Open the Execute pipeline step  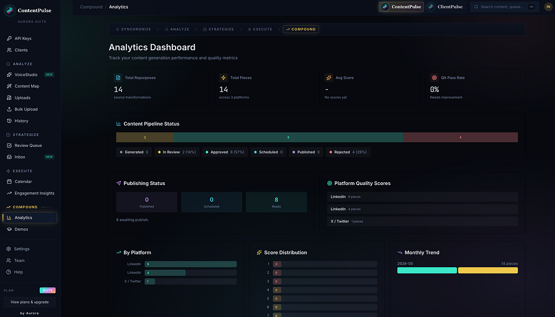coord(260,30)
